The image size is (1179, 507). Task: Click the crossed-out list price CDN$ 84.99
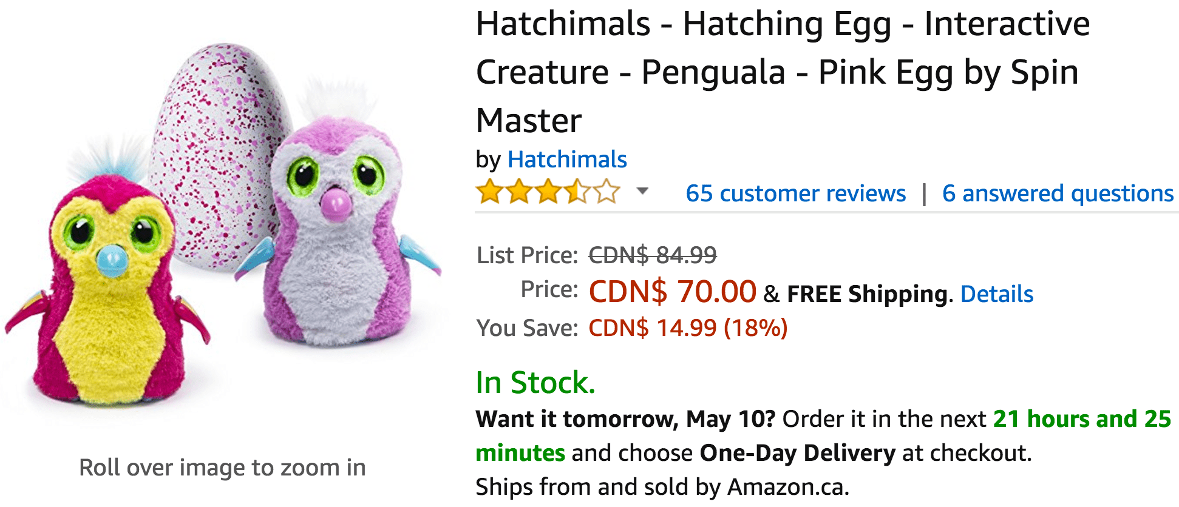pyautogui.click(x=653, y=255)
